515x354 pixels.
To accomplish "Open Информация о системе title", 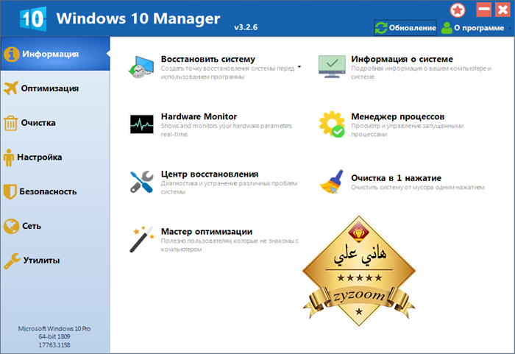I will click(x=402, y=59).
